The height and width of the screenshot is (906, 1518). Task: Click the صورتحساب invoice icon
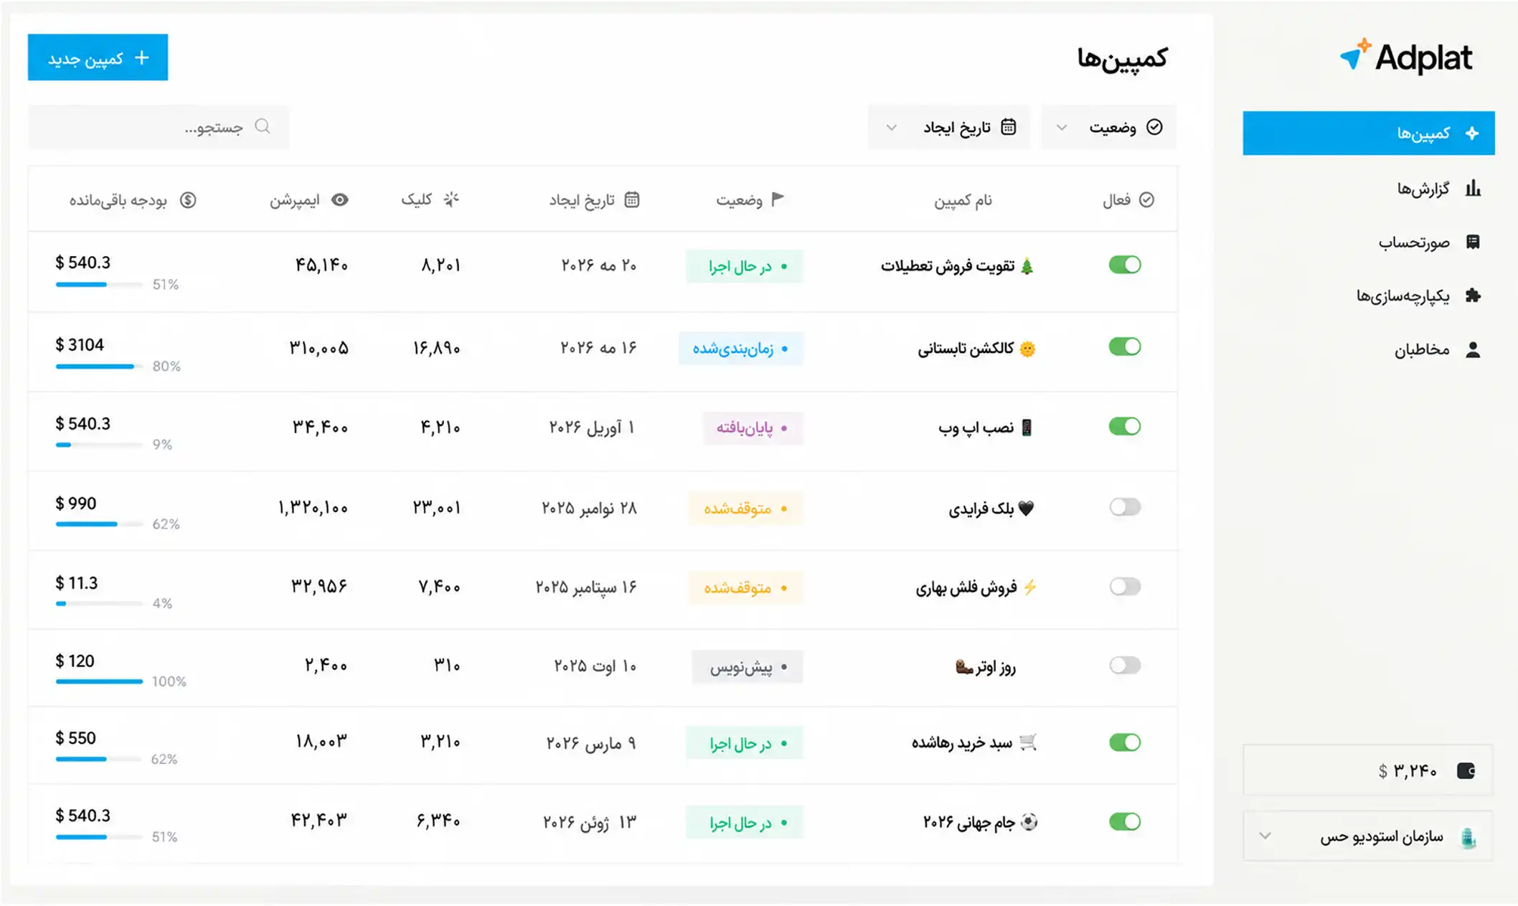click(x=1473, y=242)
